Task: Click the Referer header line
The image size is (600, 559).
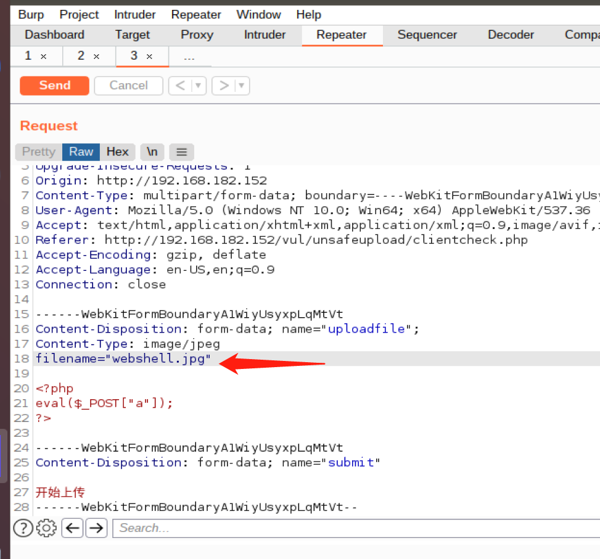Action: click(282, 240)
